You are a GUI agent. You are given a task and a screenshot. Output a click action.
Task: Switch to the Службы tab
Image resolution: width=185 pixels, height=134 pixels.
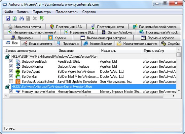pyautogui.click(x=170, y=43)
